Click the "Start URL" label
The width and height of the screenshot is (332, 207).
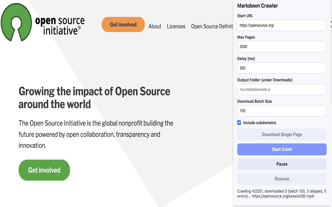(x=245, y=16)
